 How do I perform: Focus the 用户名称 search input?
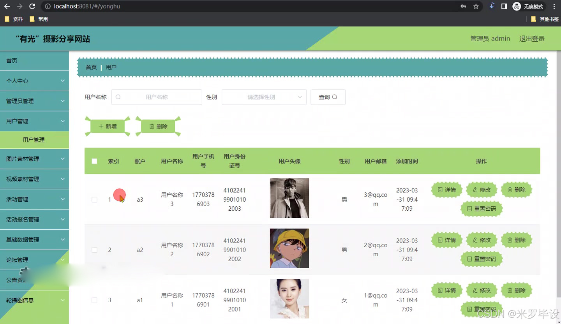click(157, 97)
